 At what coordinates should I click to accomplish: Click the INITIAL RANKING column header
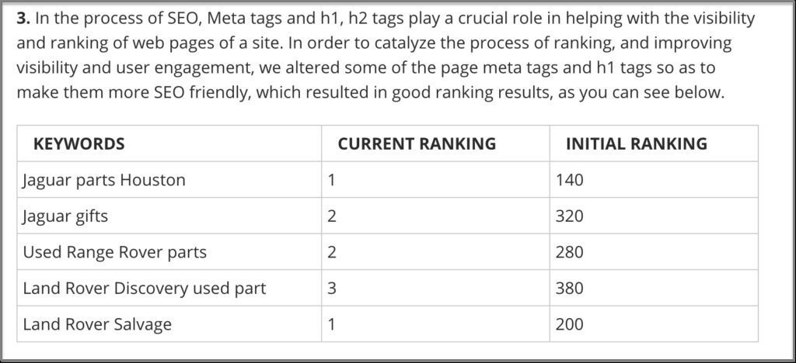(636, 143)
